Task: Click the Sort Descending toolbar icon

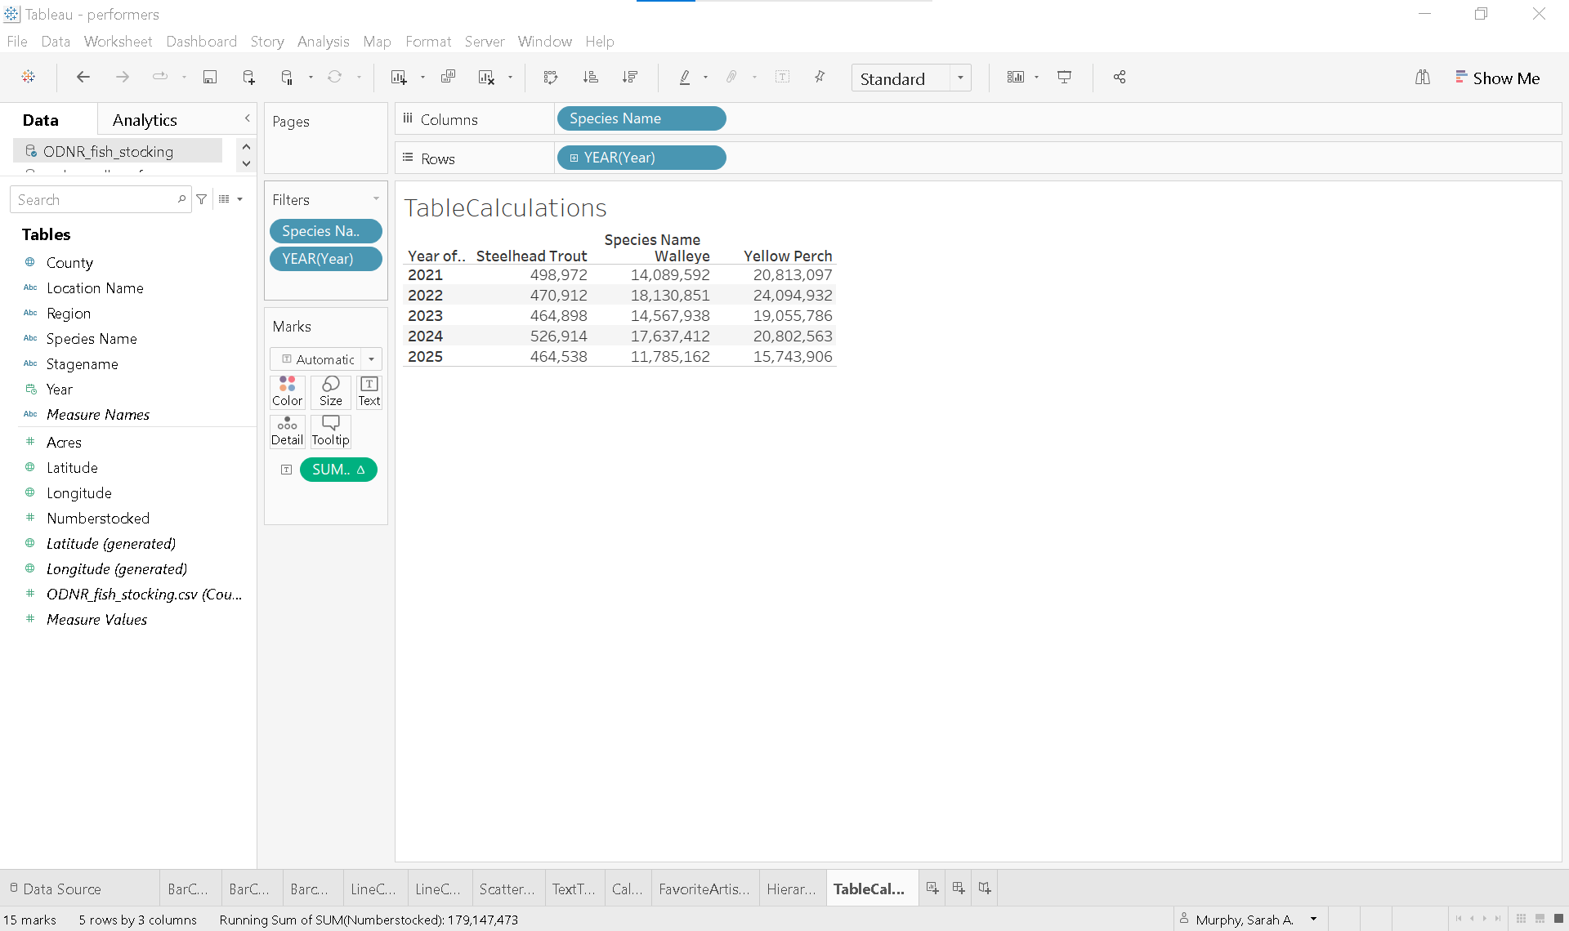Action: point(629,78)
